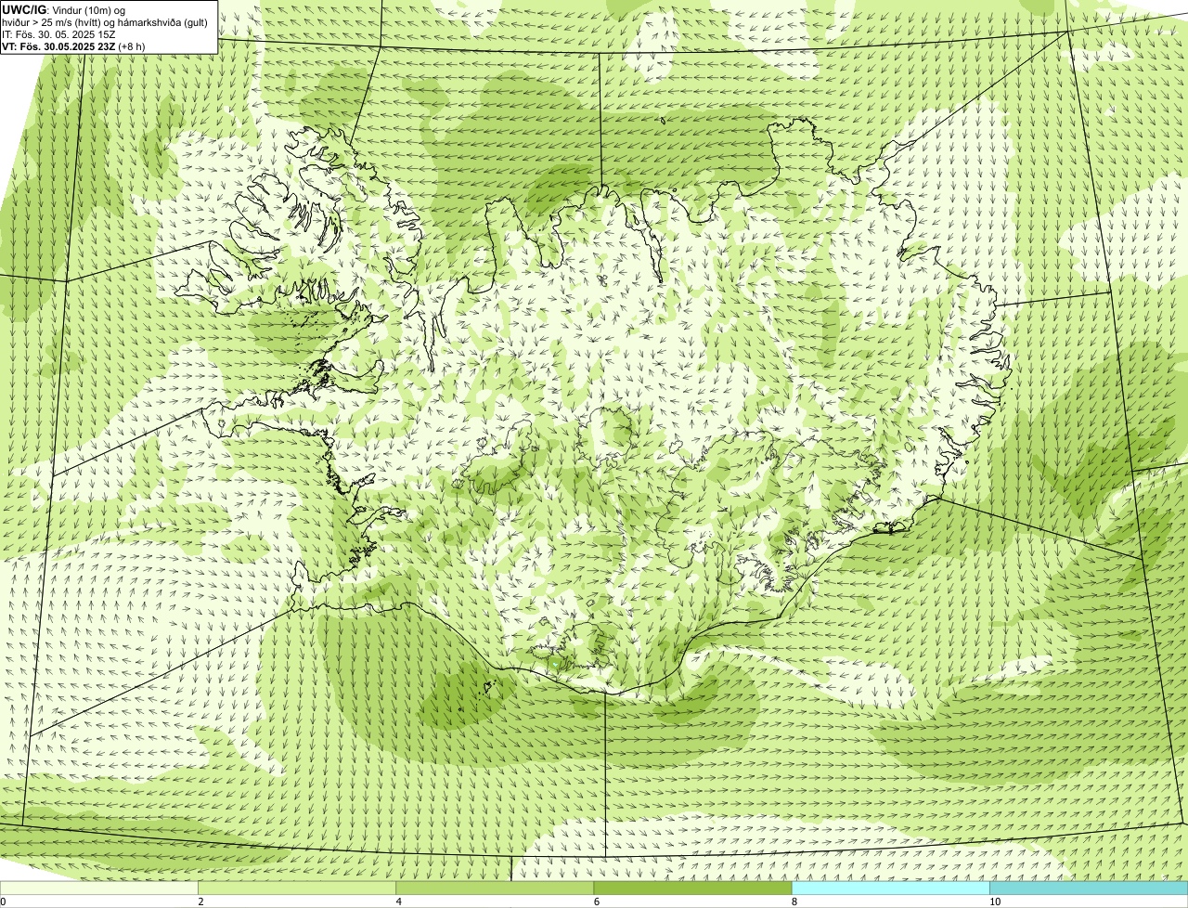Screen dimensions: 1188x908
Task: Click the 6–8 m/s dark green legend segment
Action: [692, 889]
